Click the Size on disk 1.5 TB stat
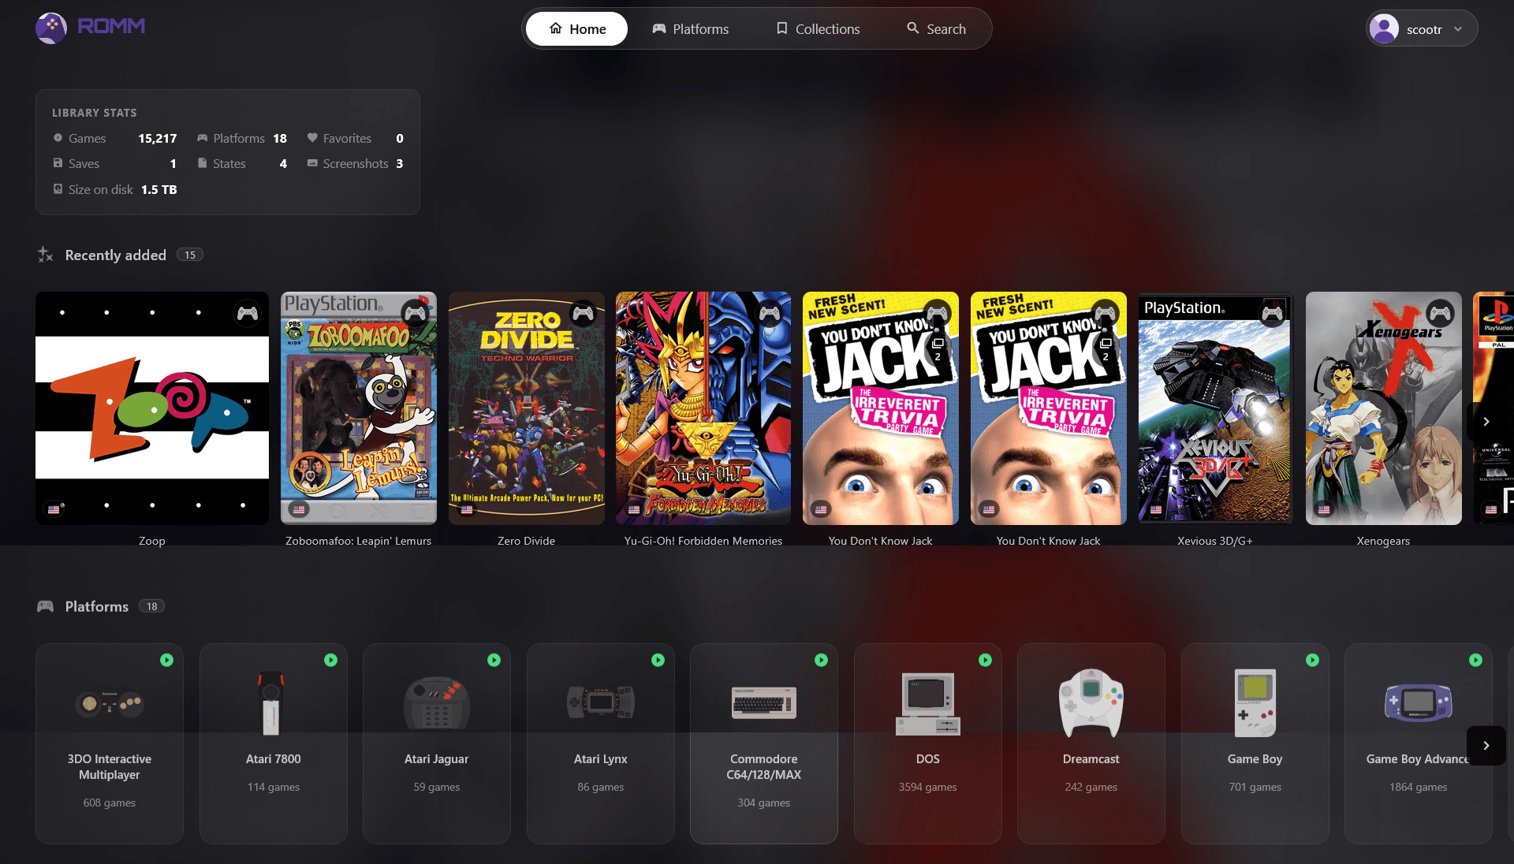Image resolution: width=1514 pixels, height=864 pixels. [115, 189]
